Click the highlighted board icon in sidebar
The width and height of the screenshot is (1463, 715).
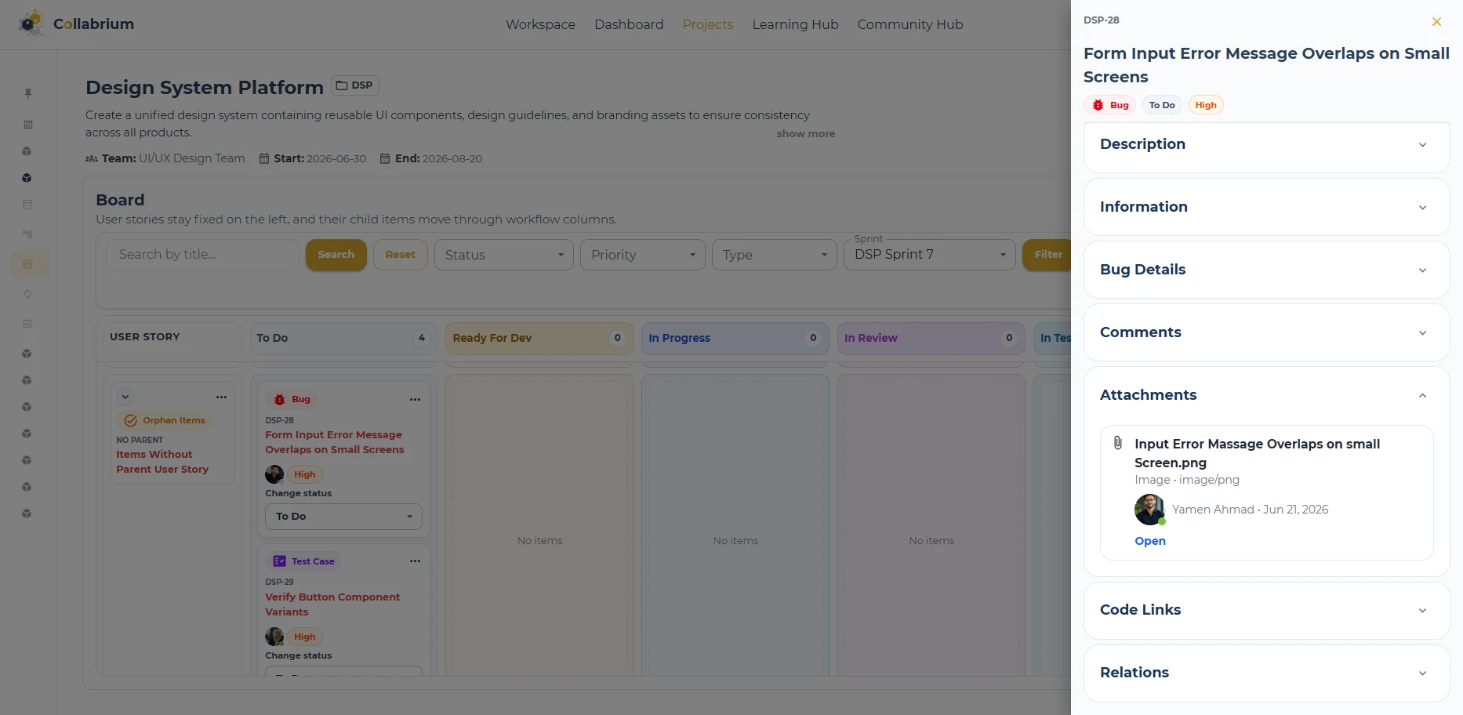pyautogui.click(x=28, y=264)
